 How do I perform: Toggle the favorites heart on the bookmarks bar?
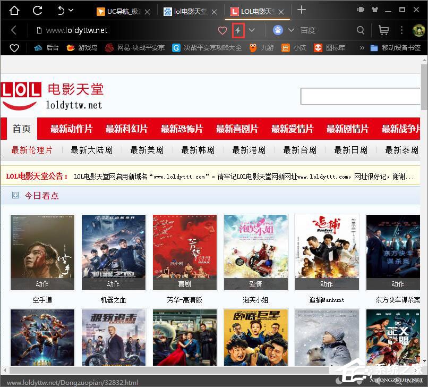tap(14, 48)
